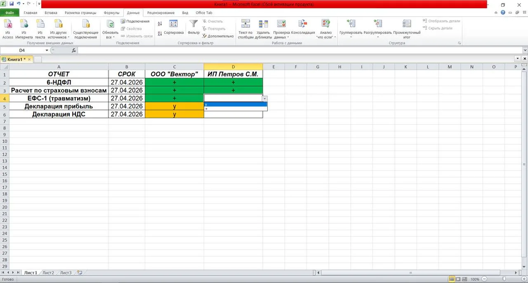Click the insert new sheet icon
This screenshot has height=283, width=528.
(x=80, y=273)
